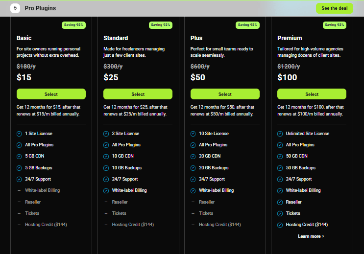Click Premium Unlimited Site License check icon
Viewport: 364px width, 254px height.
[x=280, y=134]
